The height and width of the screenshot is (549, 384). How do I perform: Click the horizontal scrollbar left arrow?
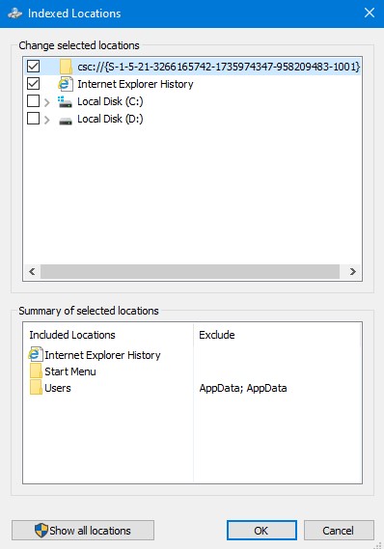[32, 272]
